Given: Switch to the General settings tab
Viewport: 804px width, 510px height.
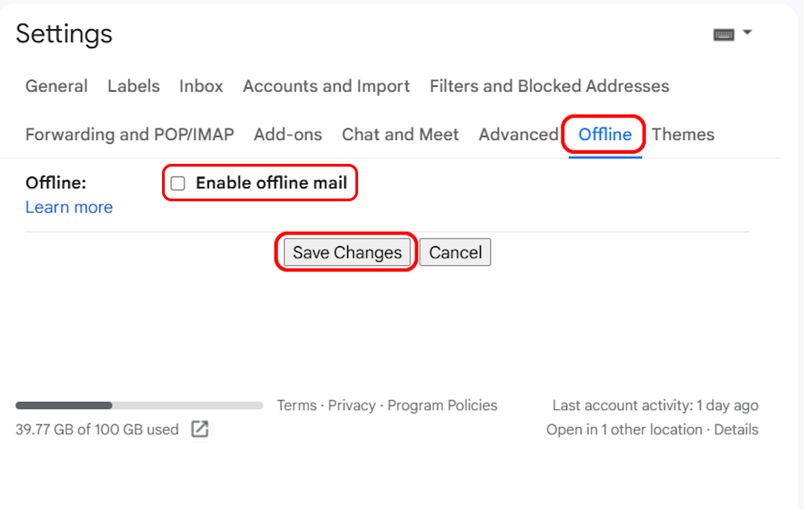Looking at the screenshot, I should (x=57, y=86).
